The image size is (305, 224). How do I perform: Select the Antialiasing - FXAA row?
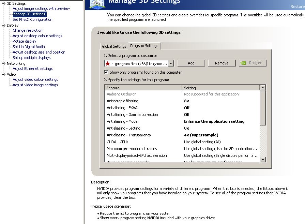(x=182, y=108)
